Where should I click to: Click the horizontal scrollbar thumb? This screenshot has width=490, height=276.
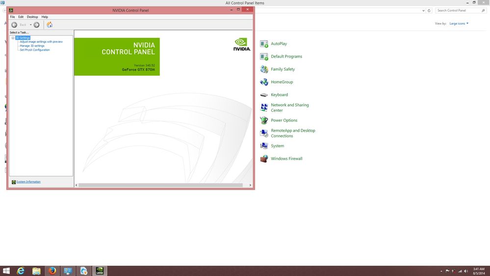point(160,185)
